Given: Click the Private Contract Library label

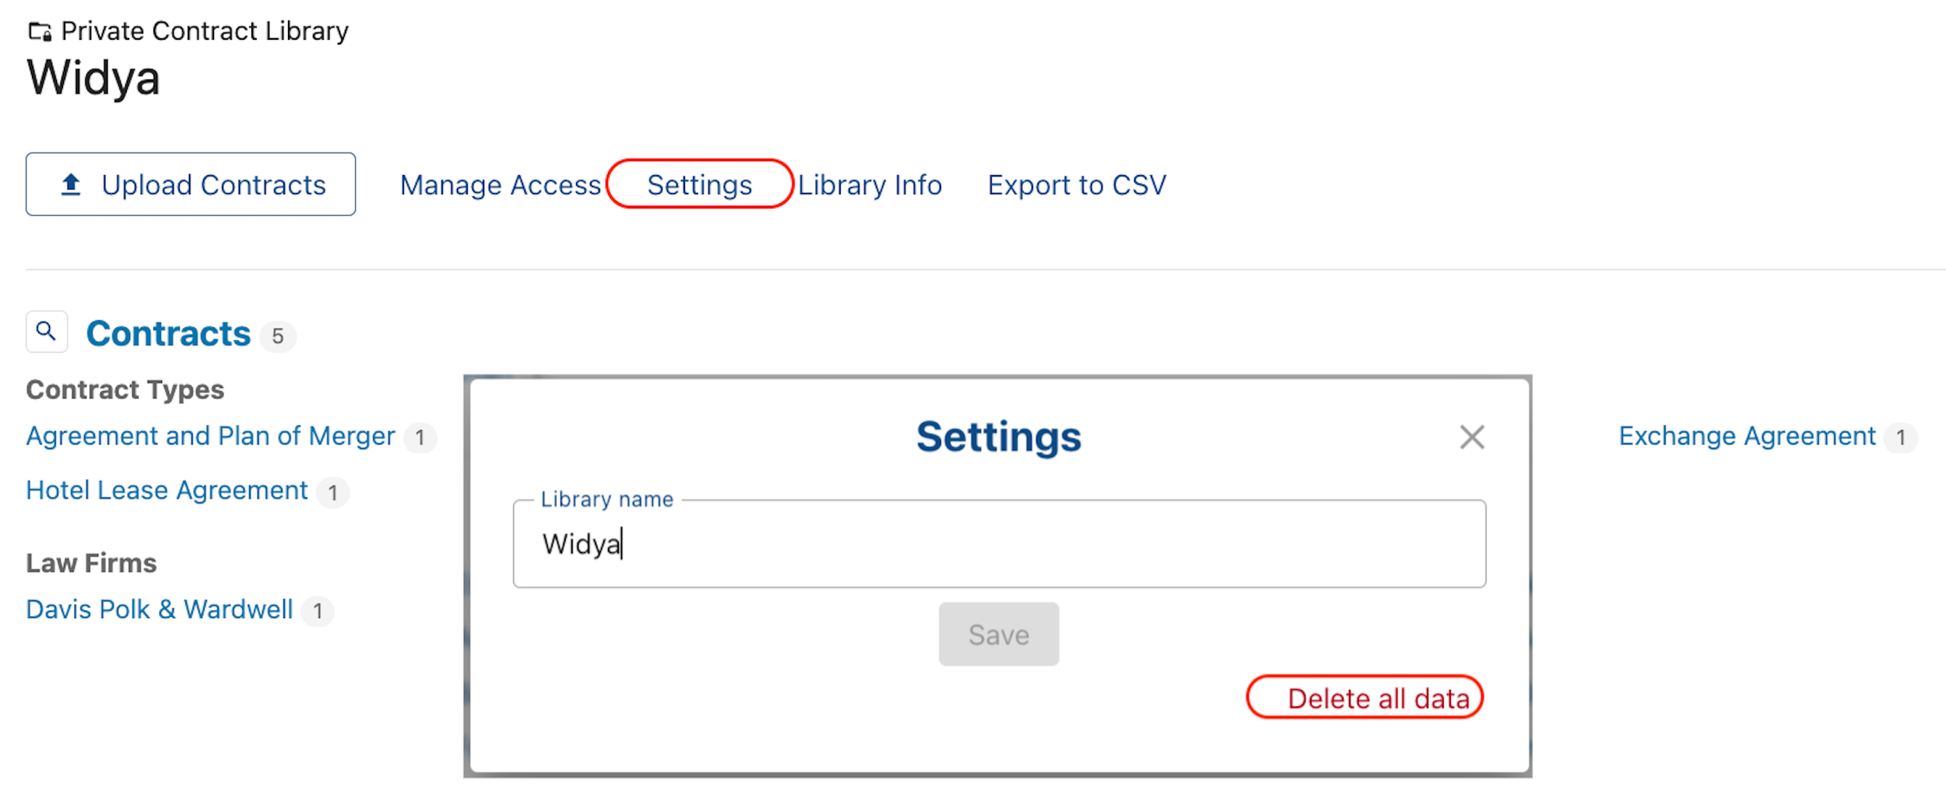Looking at the screenshot, I should 205,31.
